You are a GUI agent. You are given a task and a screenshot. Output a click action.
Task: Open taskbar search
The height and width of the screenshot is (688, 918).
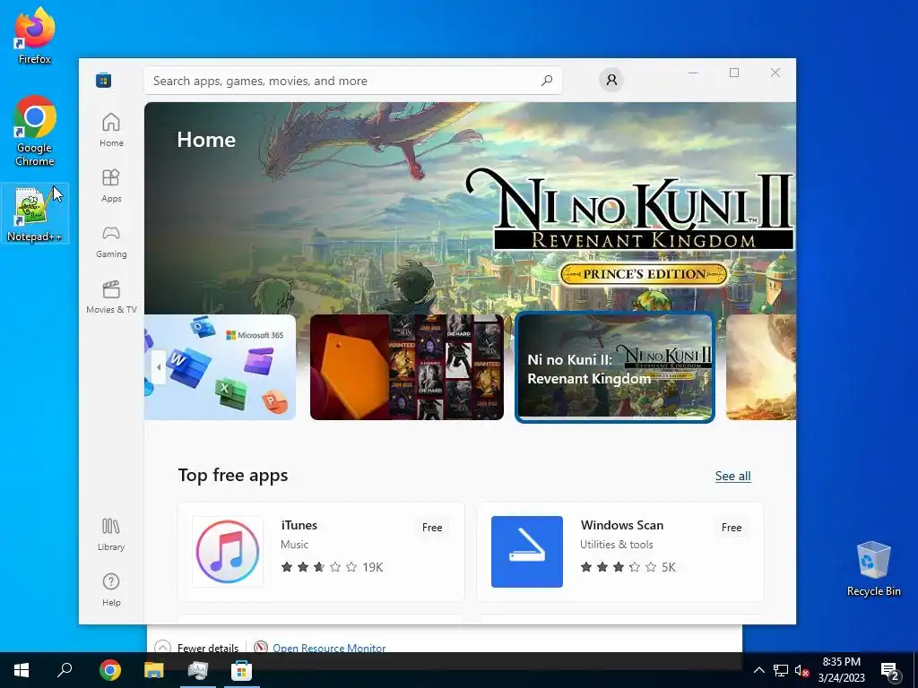click(65, 670)
